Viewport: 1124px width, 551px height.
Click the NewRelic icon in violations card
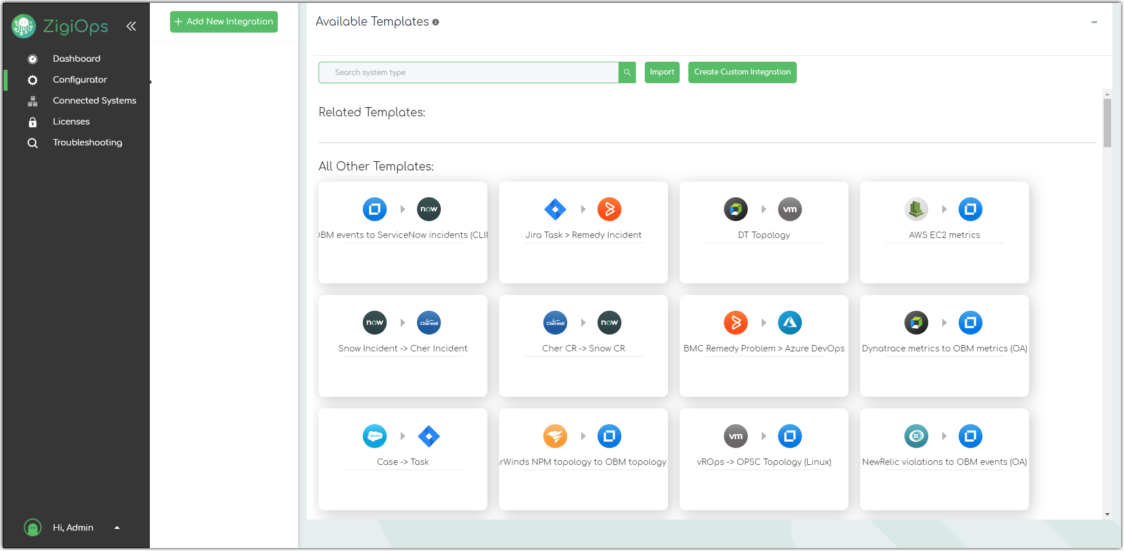[x=916, y=436]
